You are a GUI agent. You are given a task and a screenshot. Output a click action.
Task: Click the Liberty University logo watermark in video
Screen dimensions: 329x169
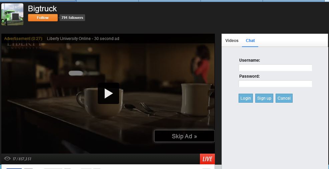tap(23, 46)
